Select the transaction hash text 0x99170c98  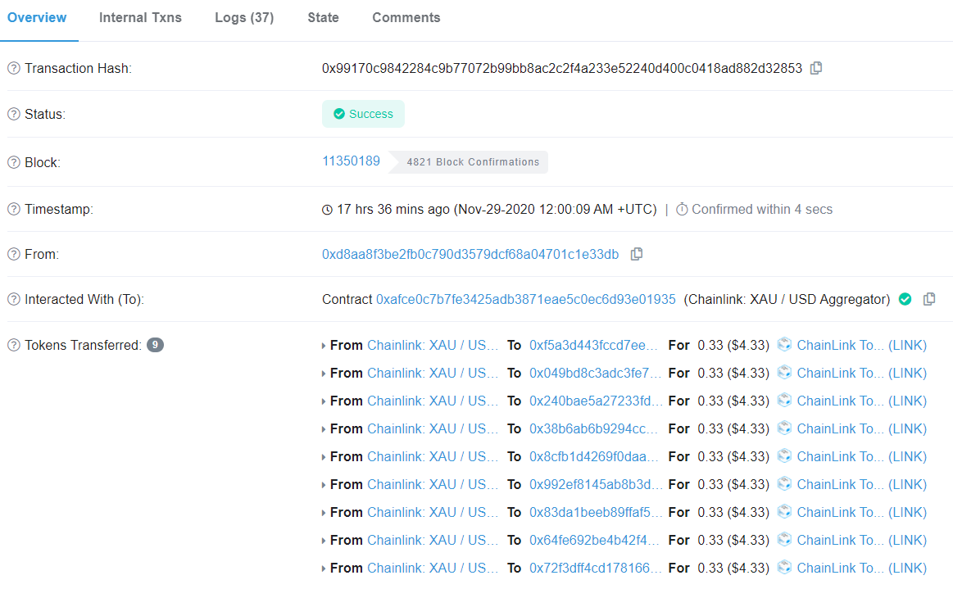click(562, 68)
